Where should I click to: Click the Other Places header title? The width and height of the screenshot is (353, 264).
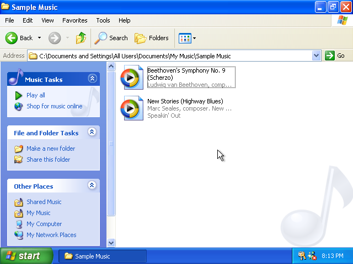[34, 186]
